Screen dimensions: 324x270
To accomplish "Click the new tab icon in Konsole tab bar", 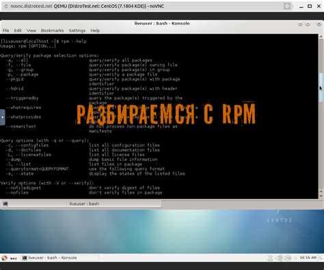I will pos(5,204).
